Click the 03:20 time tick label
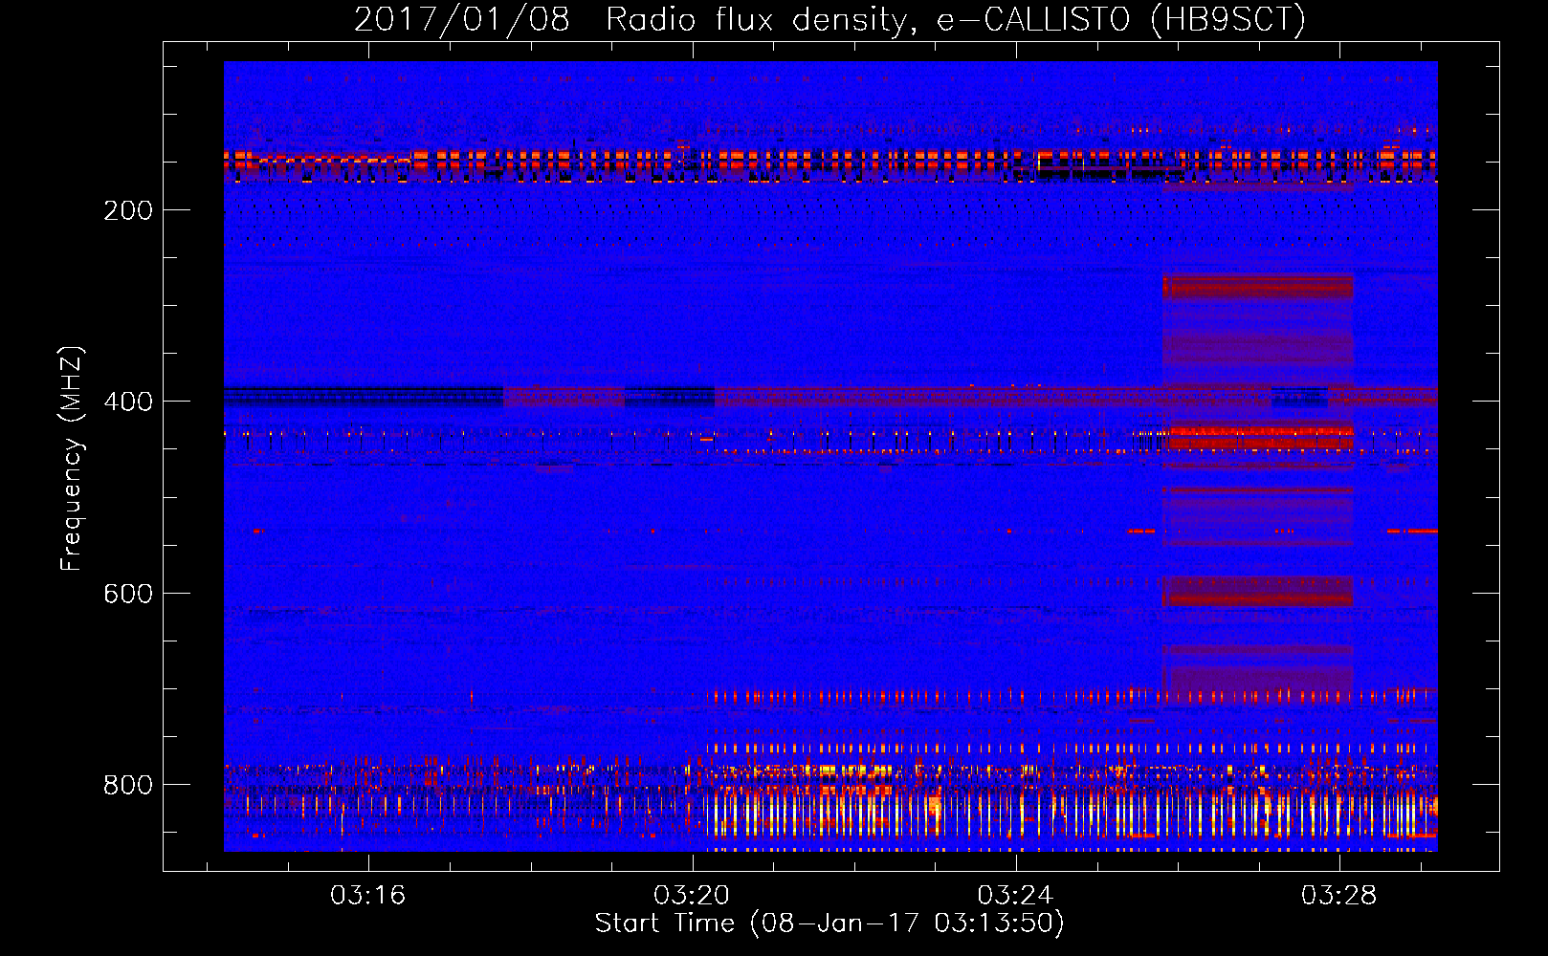The height and width of the screenshot is (956, 1548). [692, 896]
